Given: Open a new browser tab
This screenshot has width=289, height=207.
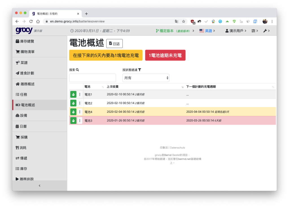Looking at the screenshot, I should (86, 14).
